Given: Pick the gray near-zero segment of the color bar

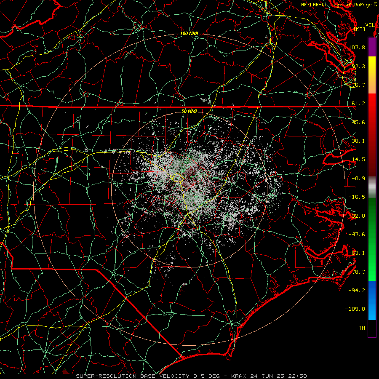Looking at the screenshot, I should [x=372, y=187].
